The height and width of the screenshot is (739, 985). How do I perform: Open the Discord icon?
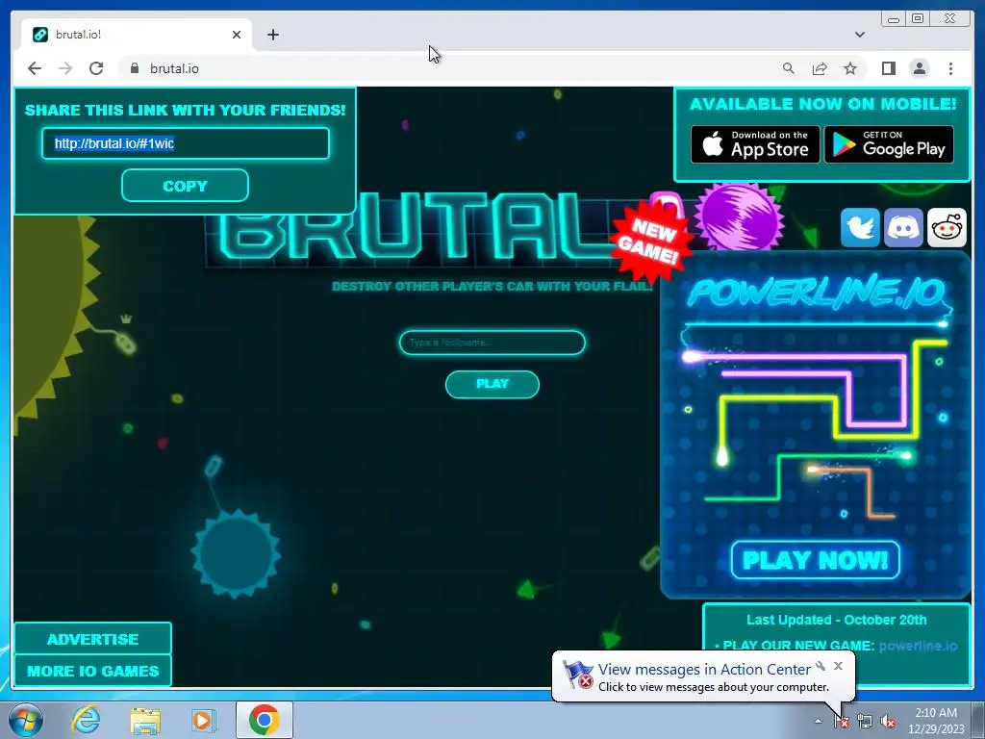click(x=903, y=227)
